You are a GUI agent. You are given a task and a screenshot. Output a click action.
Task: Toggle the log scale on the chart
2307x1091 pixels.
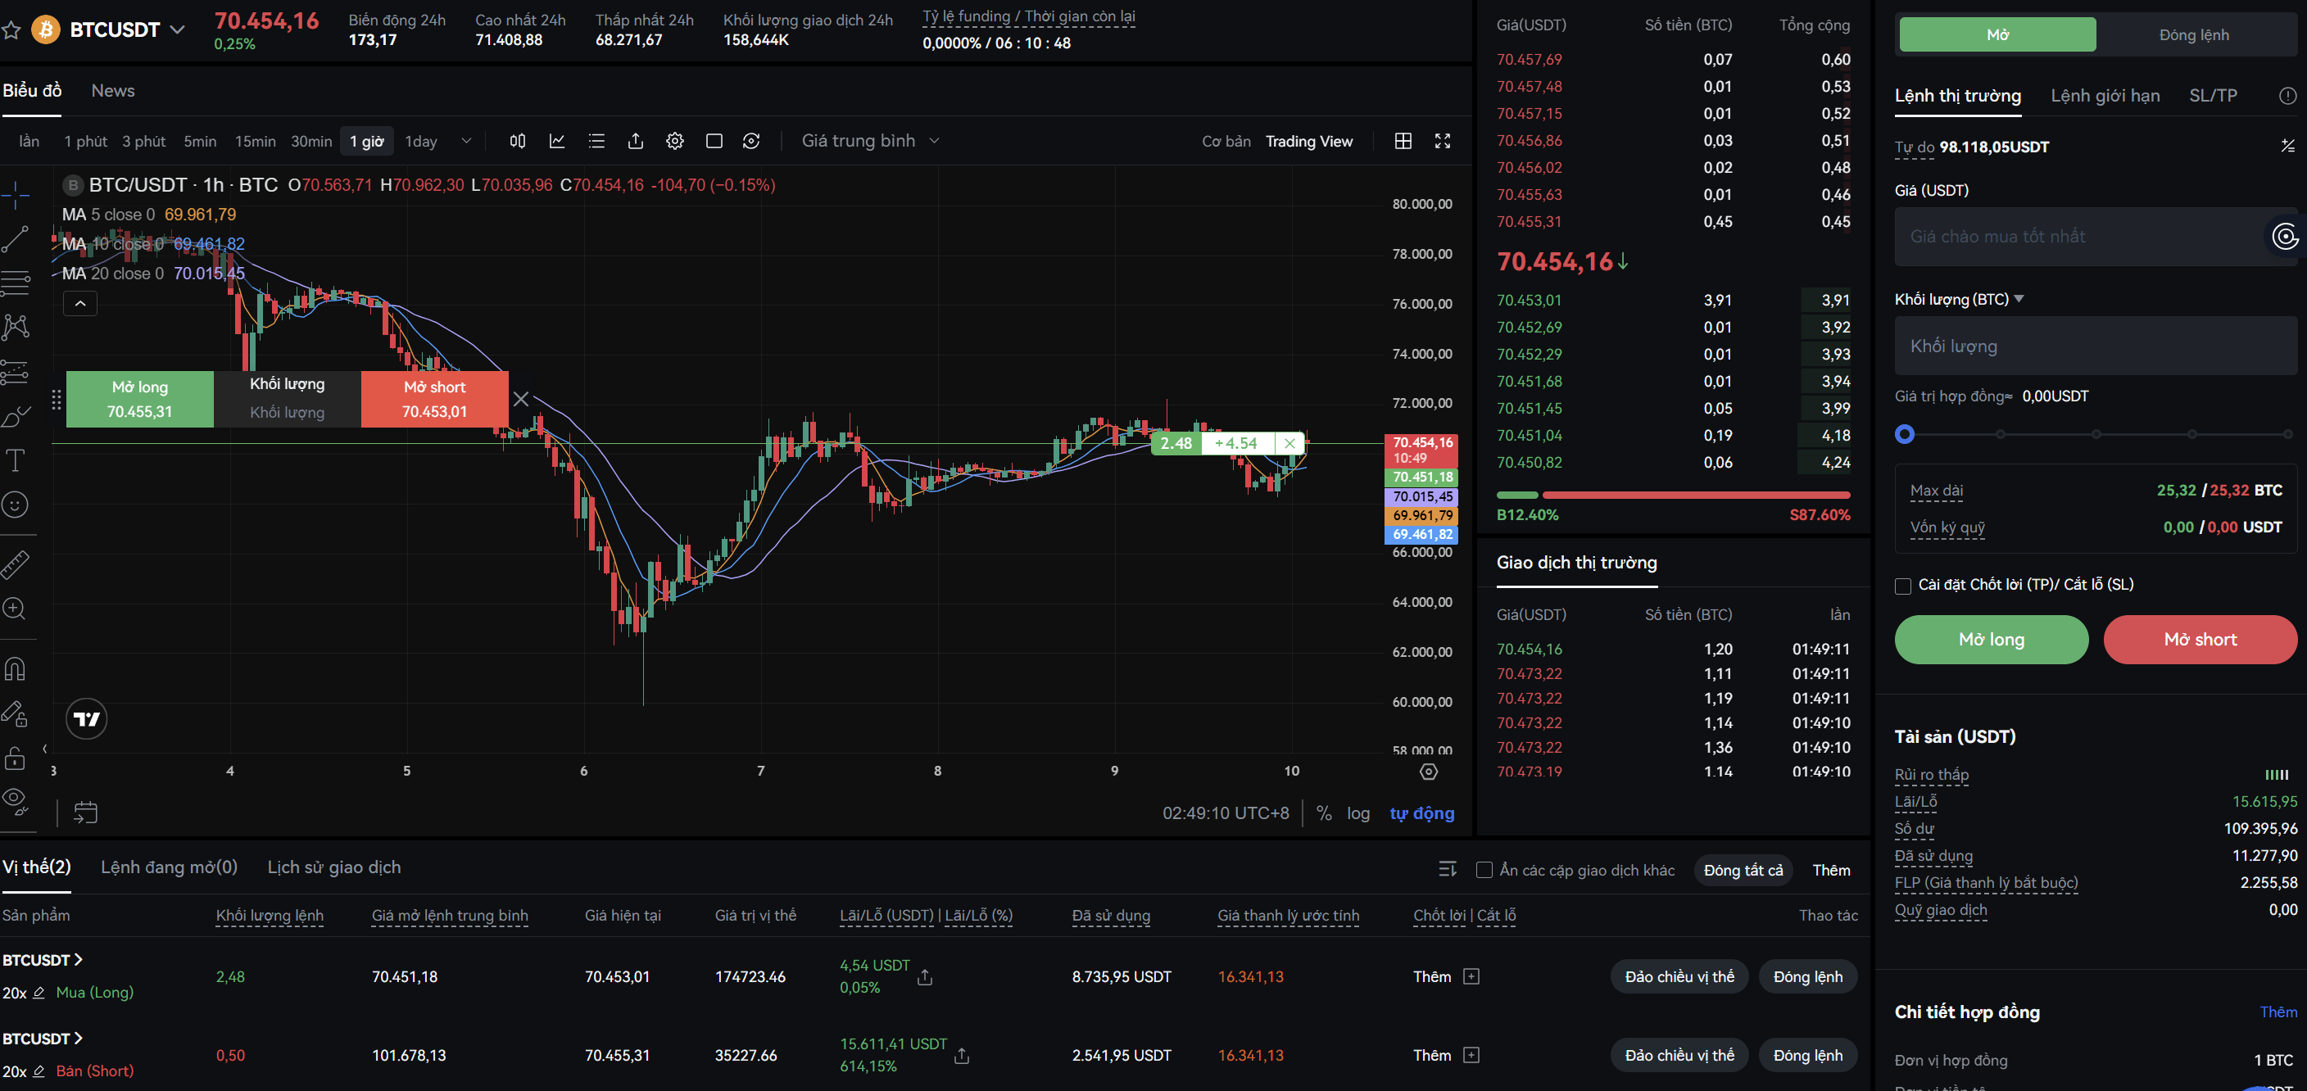point(1357,813)
